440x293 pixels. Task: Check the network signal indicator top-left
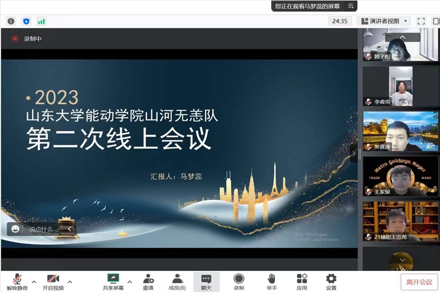[42, 21]
